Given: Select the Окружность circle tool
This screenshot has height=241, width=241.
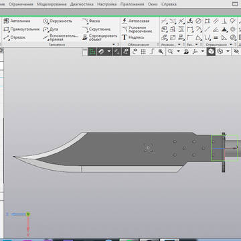Looking at the screenshot, I should coord(58,21).
